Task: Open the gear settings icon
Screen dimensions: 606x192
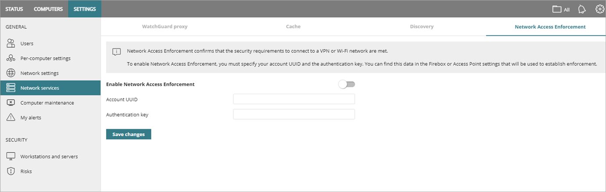Action: (599, 9)
